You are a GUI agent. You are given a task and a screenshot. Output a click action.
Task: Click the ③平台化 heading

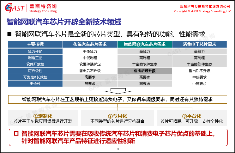point(191,116)
